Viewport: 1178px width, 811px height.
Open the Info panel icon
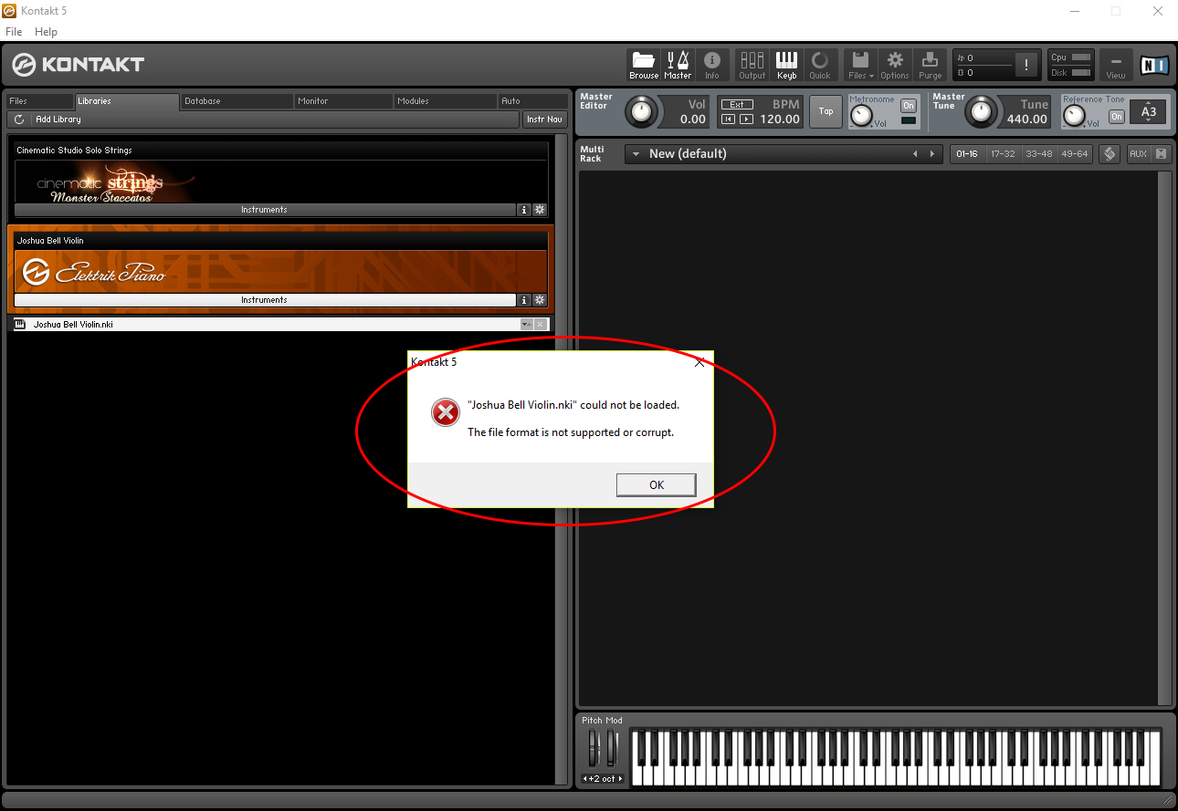[712, 65]
